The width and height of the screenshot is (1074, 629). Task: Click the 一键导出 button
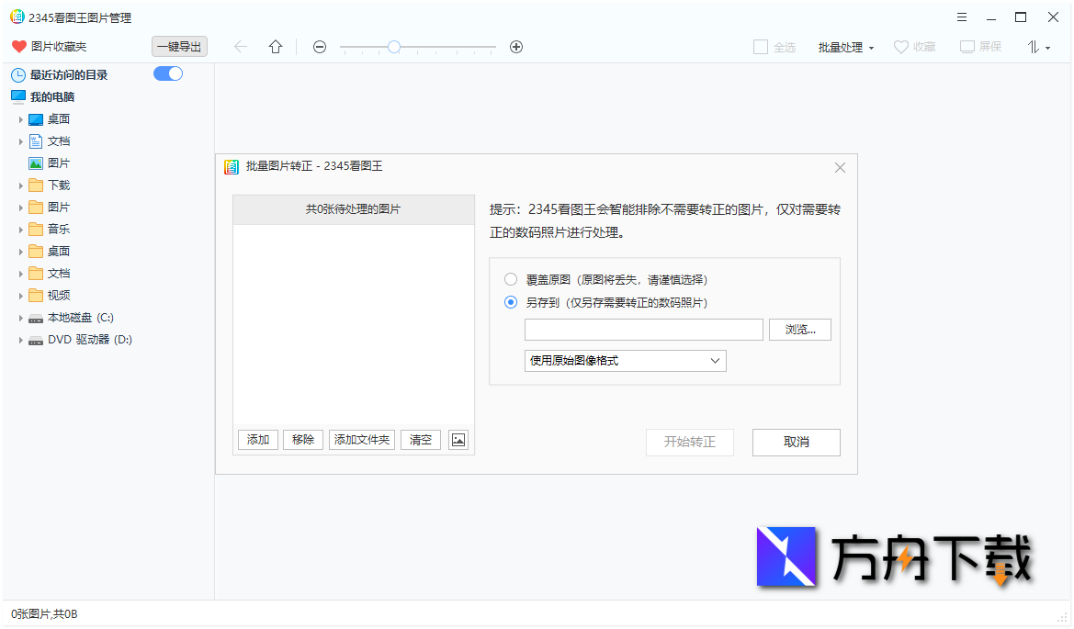(179, 47)
